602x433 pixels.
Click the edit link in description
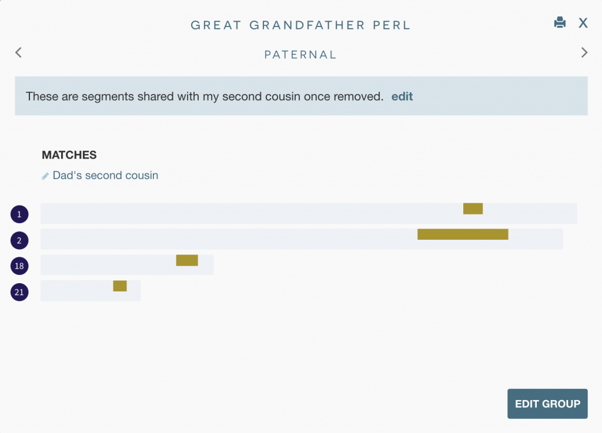click(402, 96)
